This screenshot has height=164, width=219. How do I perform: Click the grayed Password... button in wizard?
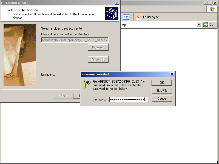pos(98,59)
